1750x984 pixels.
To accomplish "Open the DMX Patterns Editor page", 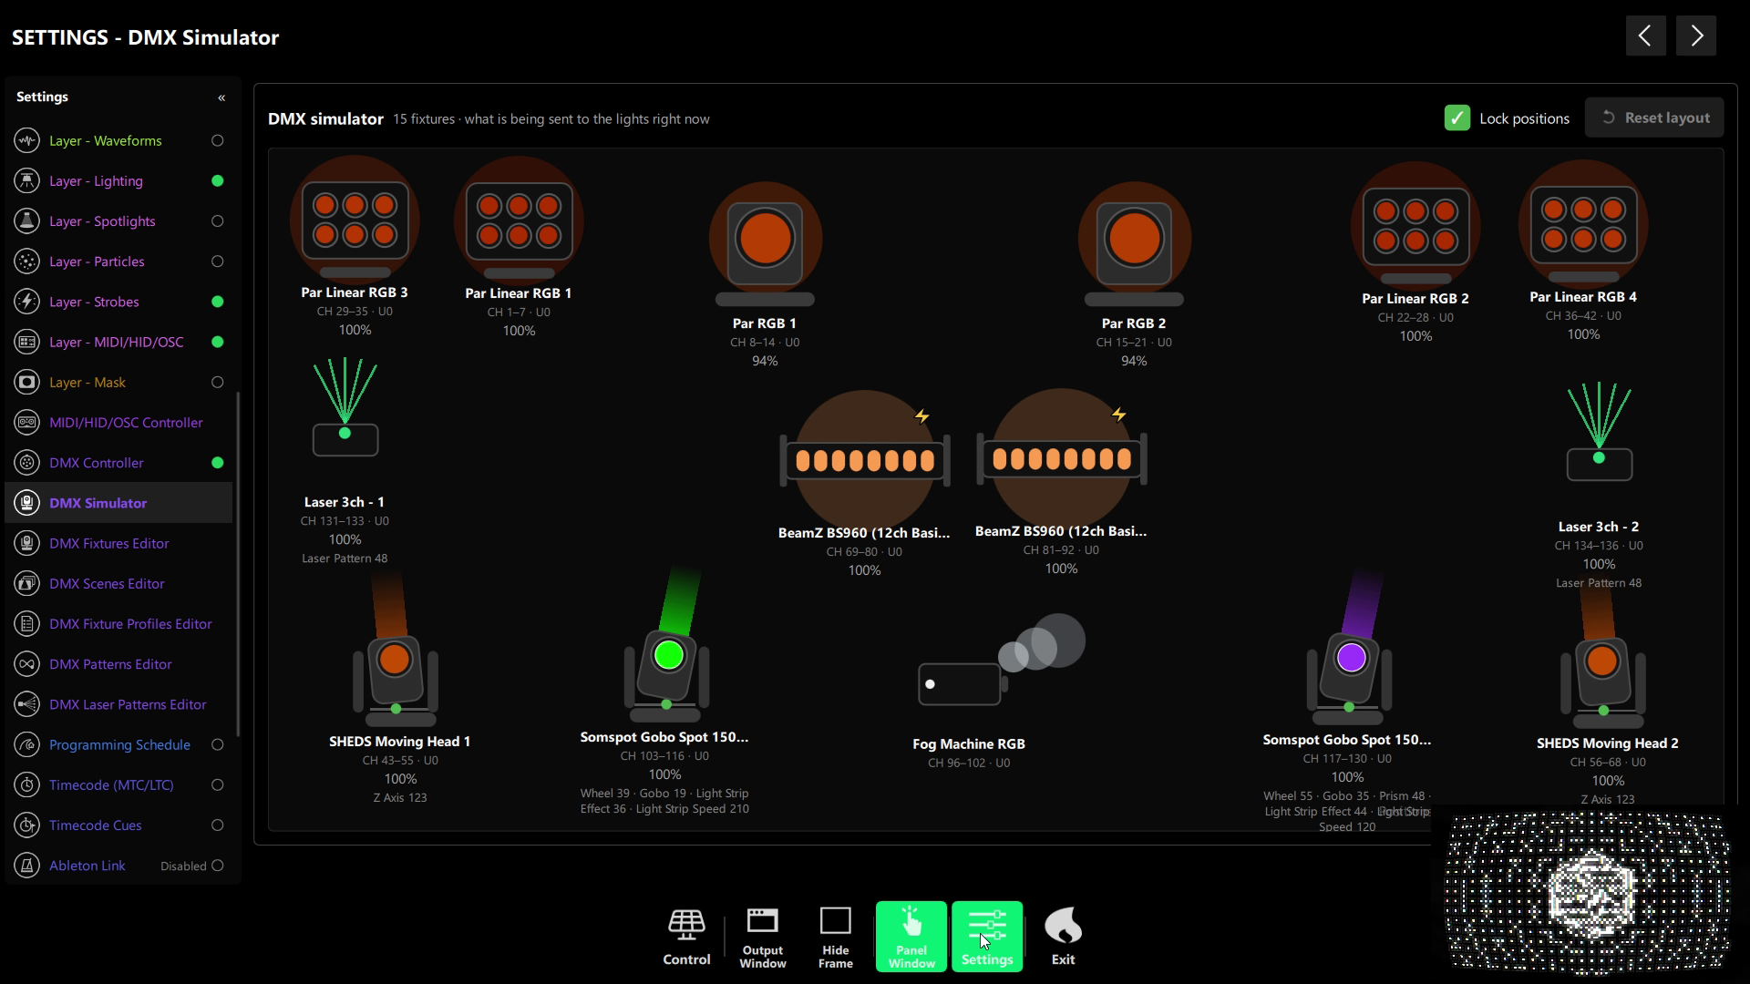I will coord(118,664).
